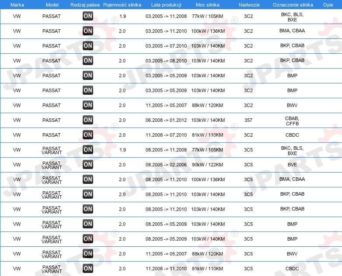Viewport: 342px width, 276px height.
Task: Click the Rodzaj paliwa column header
Action: [x=85, y=5]
